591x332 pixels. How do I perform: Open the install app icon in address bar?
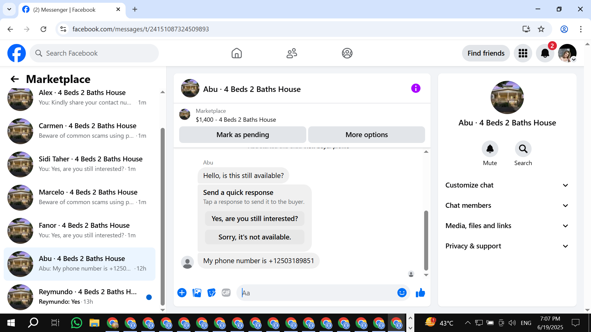(526, 29)
